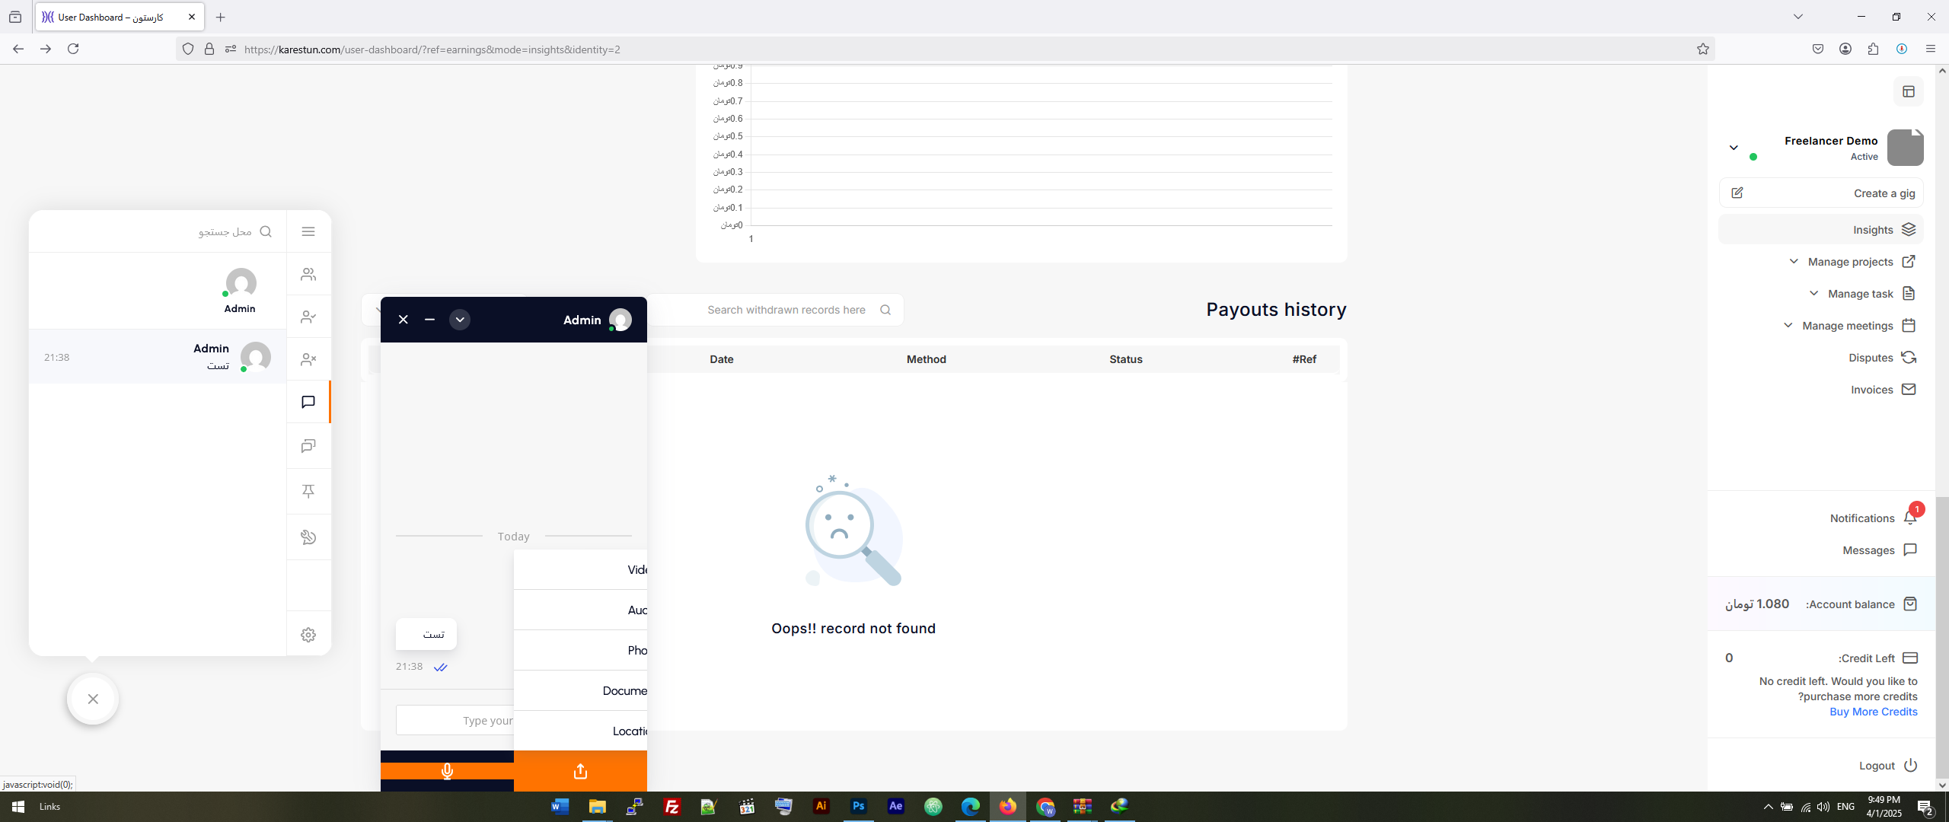The height and width of the screenshot is (822, 1949).
Task: Open the pinned chats pin icon
Action: [x=308, y=491]
